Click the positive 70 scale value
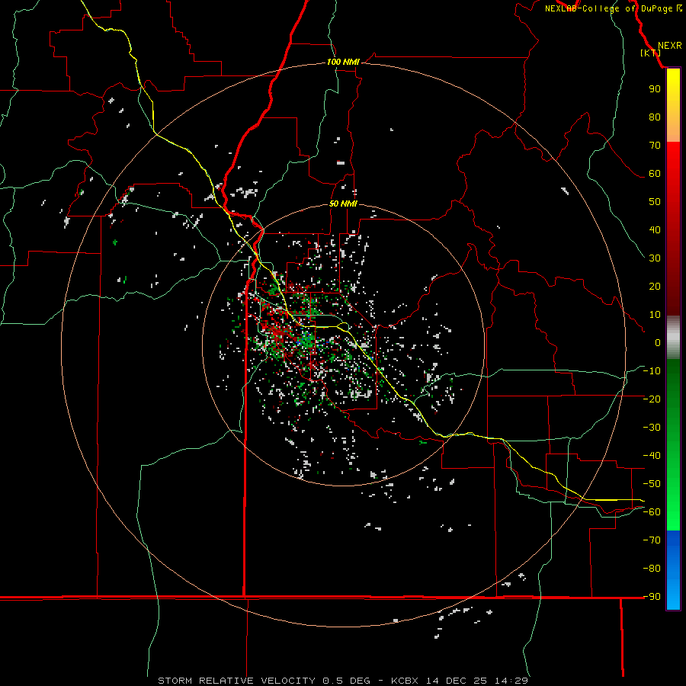 tap(655, 146)
